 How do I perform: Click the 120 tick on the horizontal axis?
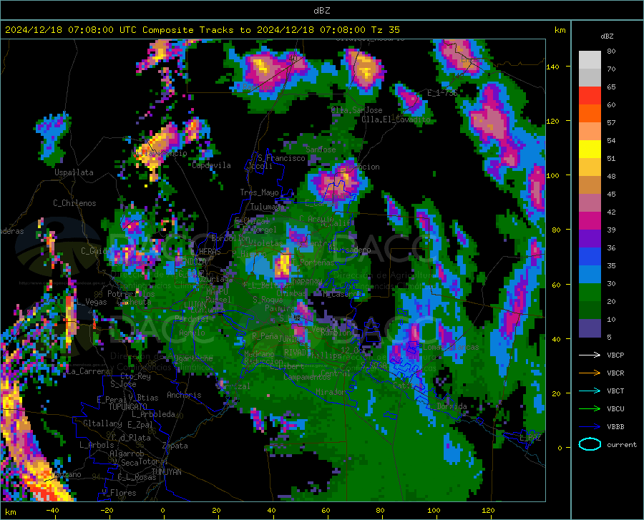click(488, 511)
